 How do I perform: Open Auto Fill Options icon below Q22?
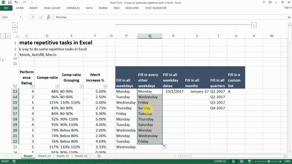pyautogui.click(x=165, y=146)
